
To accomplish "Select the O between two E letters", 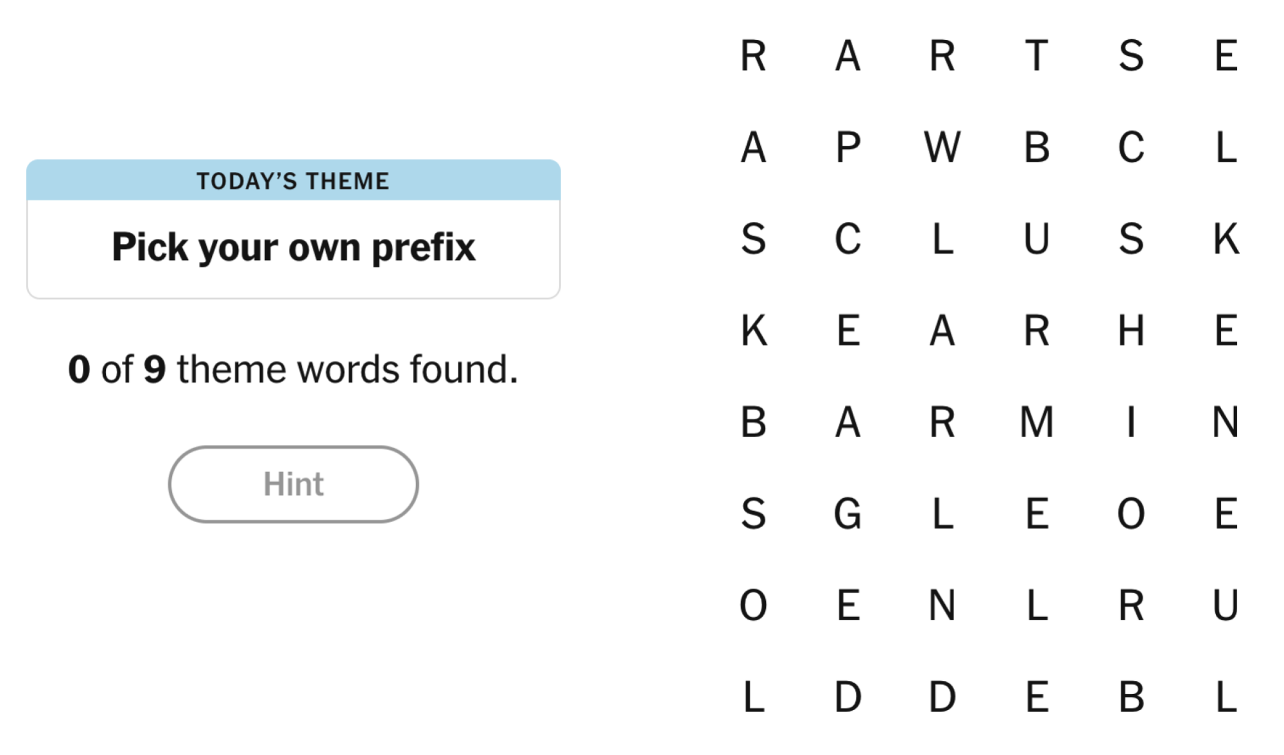I will coord(1131,514).
